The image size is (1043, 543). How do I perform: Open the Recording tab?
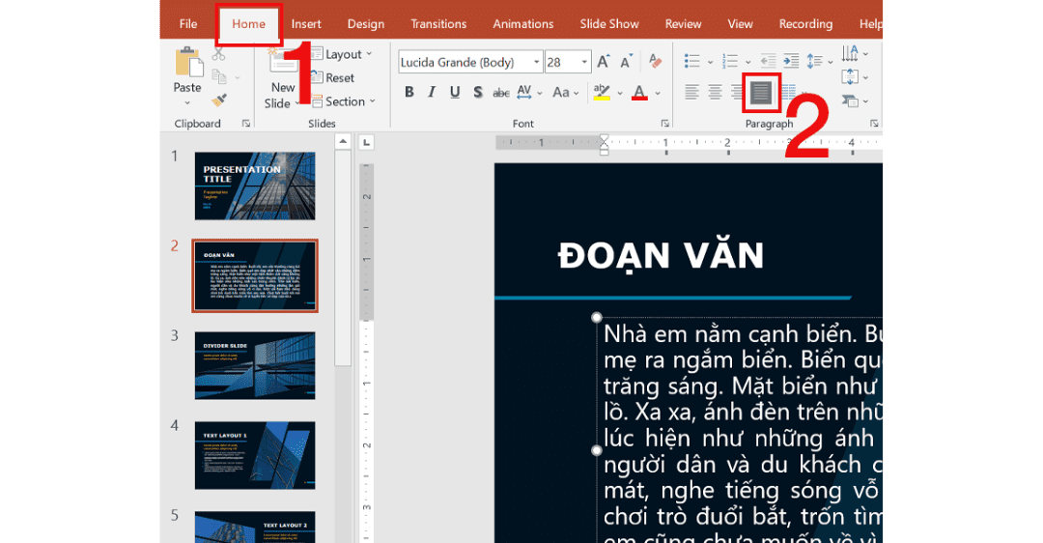pos(805,24)
